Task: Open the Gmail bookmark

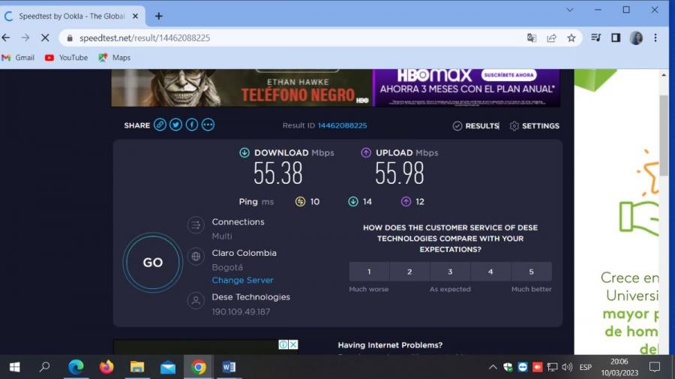Action: tap(18, 57)
